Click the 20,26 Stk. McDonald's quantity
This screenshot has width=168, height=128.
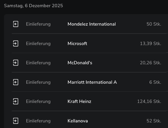[150, 63]
